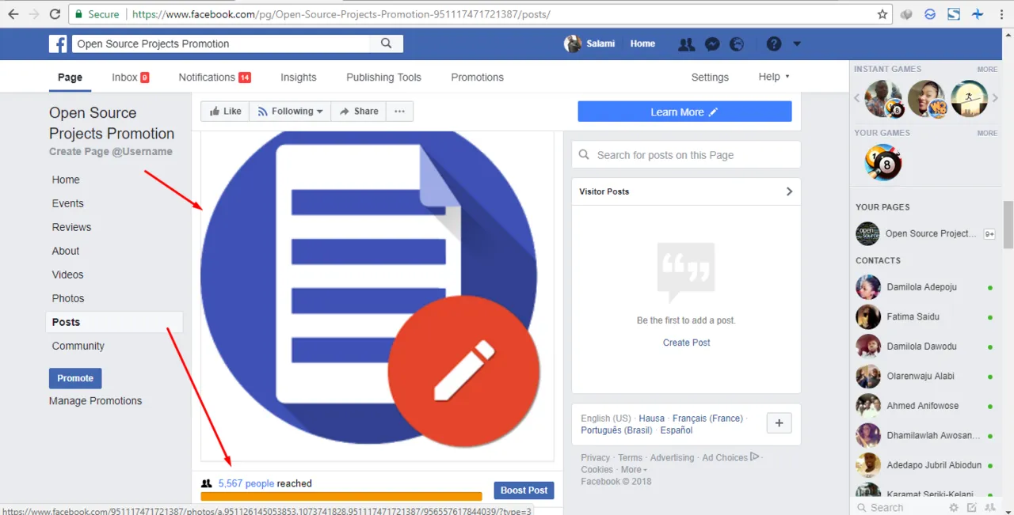Click the Learn More button
This screenshot has width=1014, height=515.
click(x=684, y=112)
